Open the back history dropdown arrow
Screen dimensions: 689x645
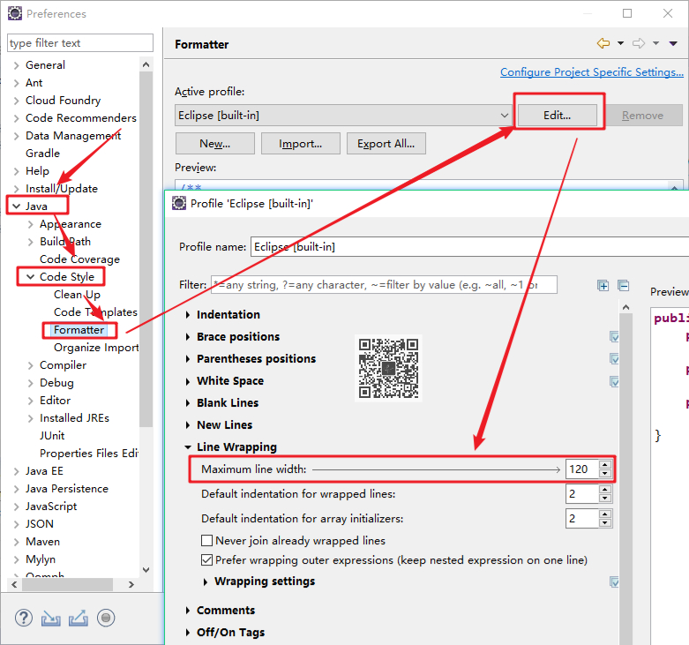(x=620, y=43)
